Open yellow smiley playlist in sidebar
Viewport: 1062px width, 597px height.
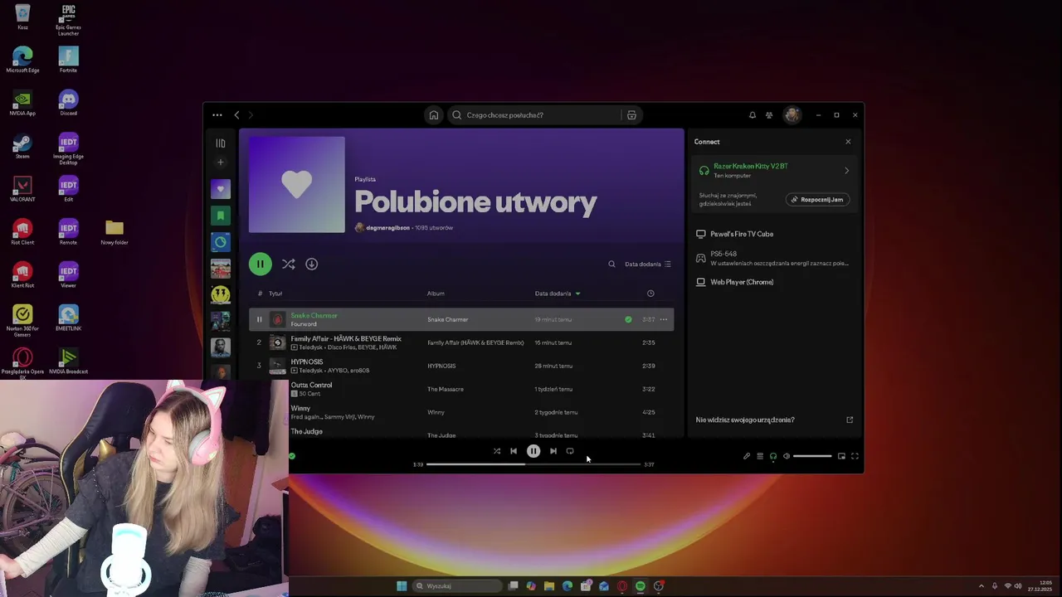(x=220, y=294)
